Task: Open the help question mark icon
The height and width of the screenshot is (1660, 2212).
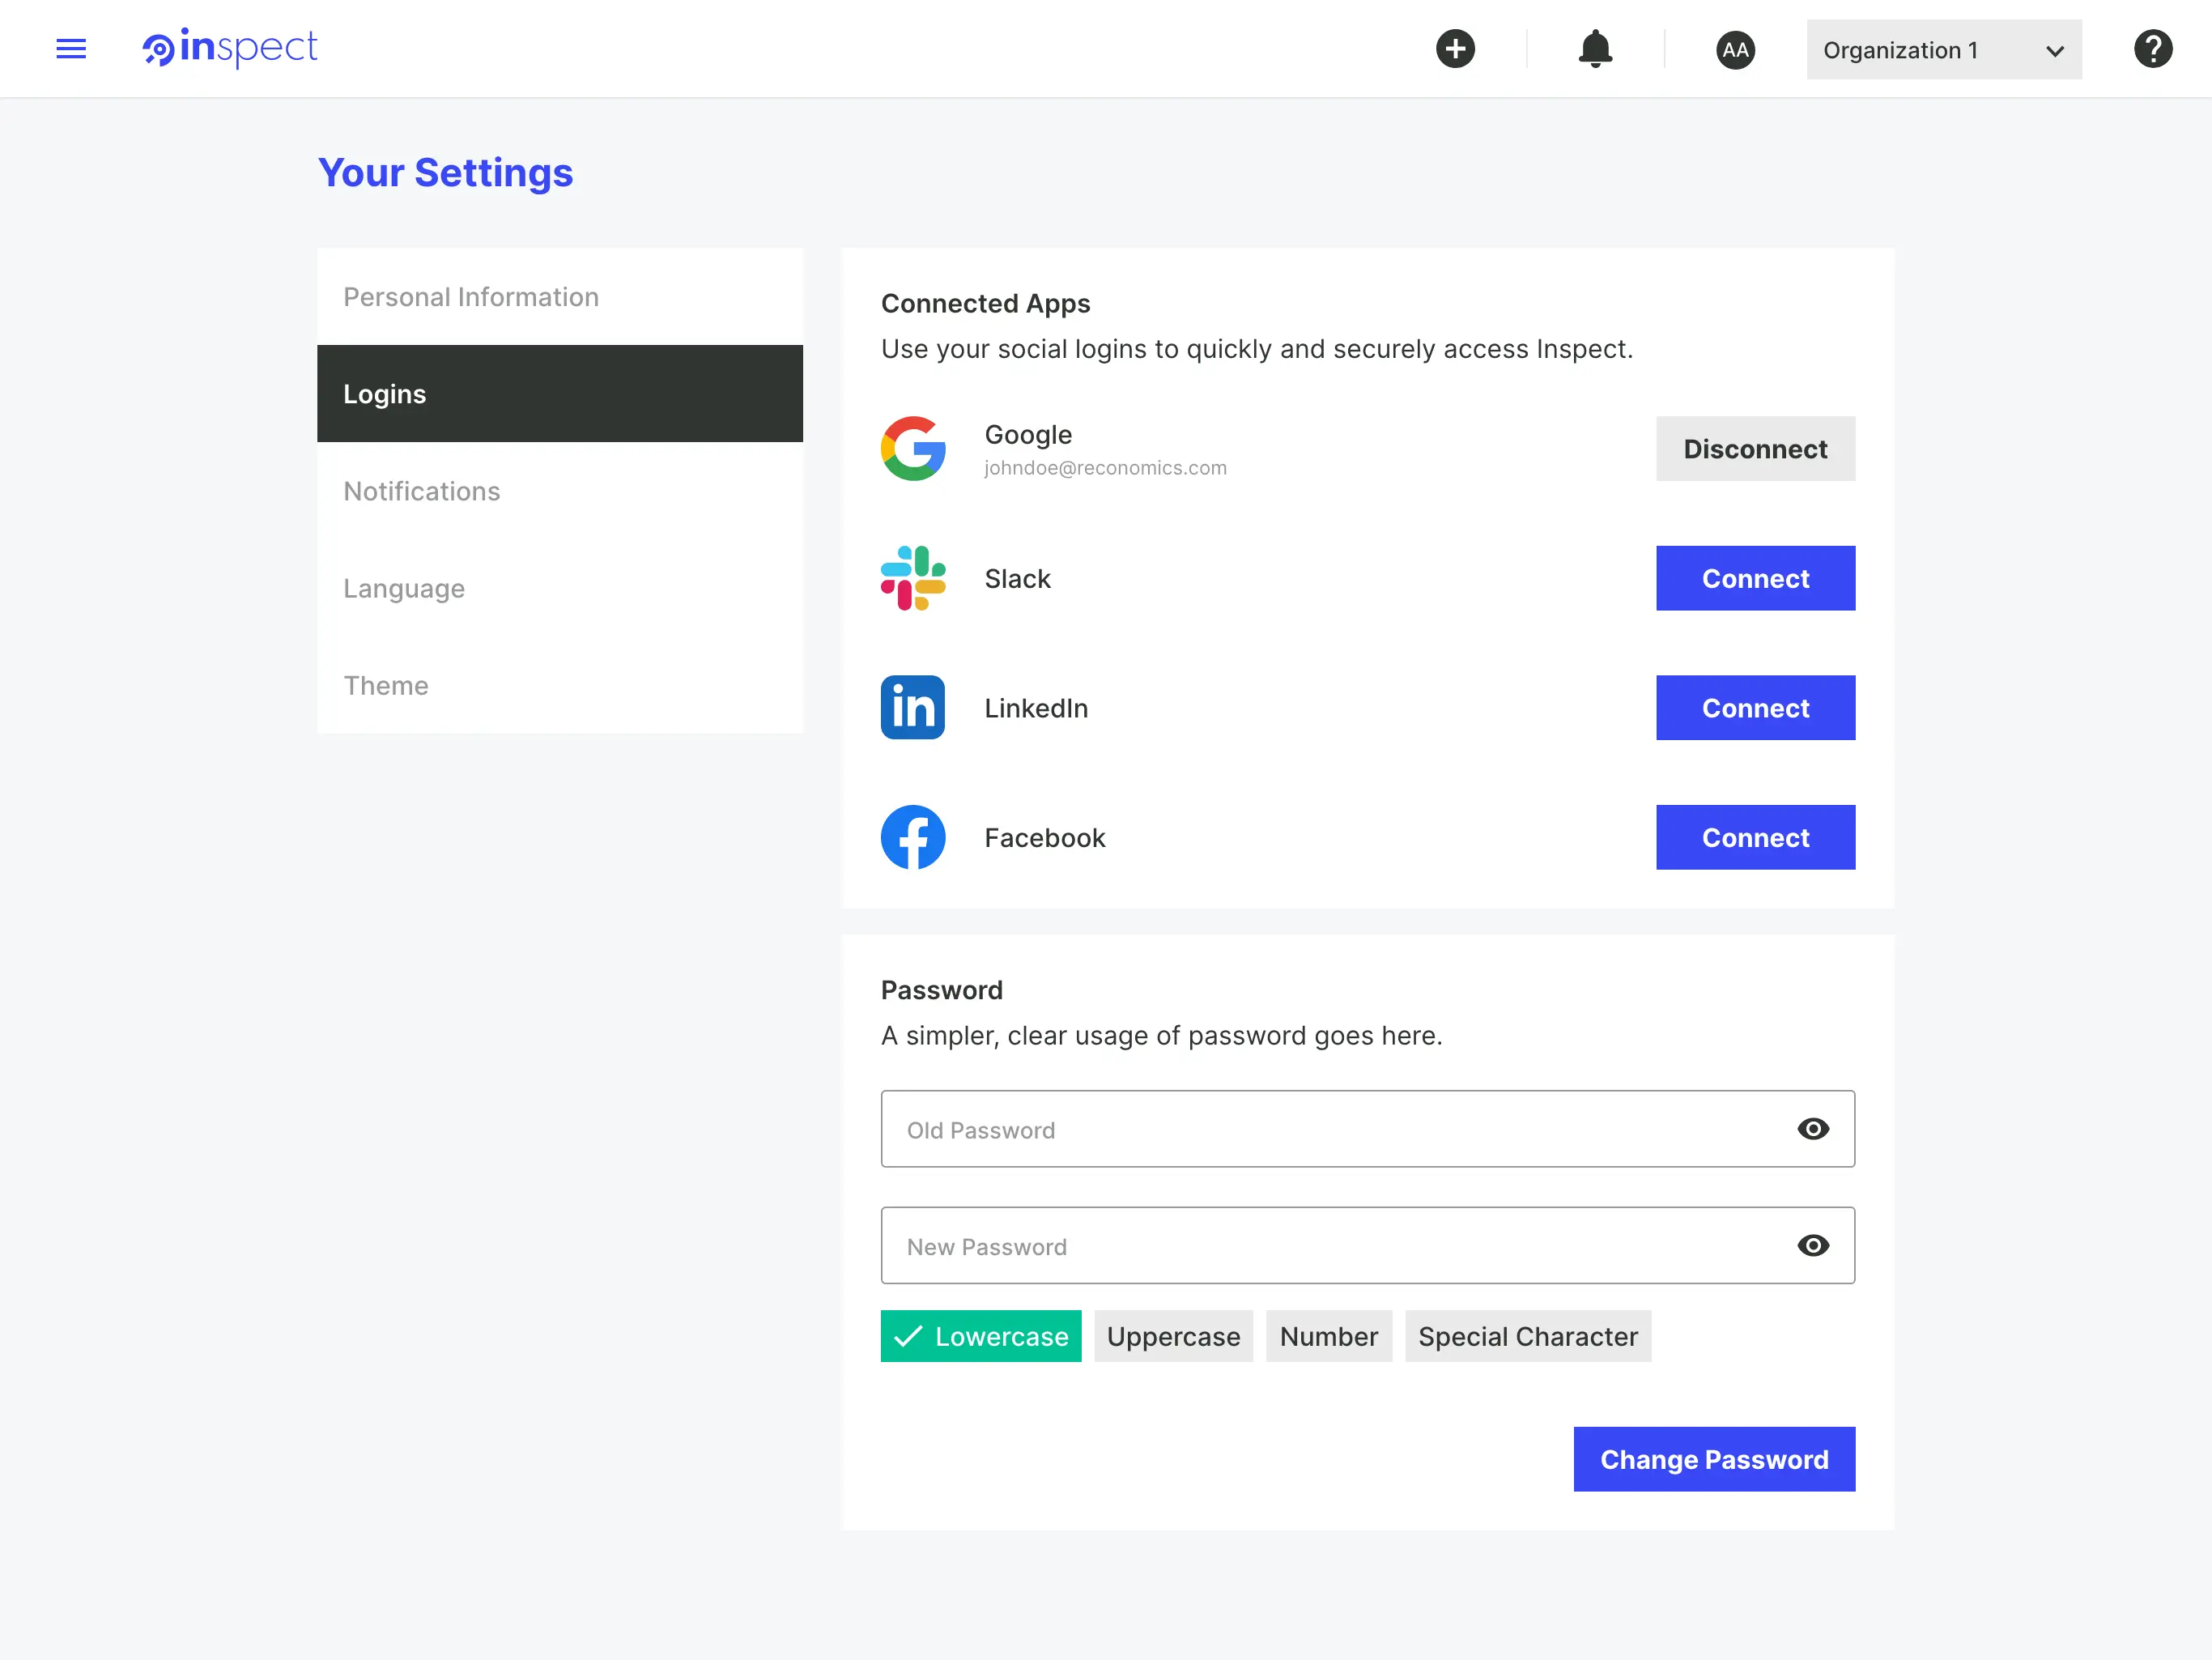Action: coord(2152,49)
